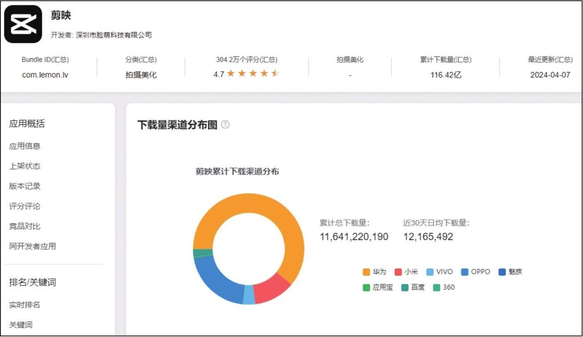This screenshot has width=583, height=337.
Task: Go to 版本记录 page
Action: tap(25, 186)
